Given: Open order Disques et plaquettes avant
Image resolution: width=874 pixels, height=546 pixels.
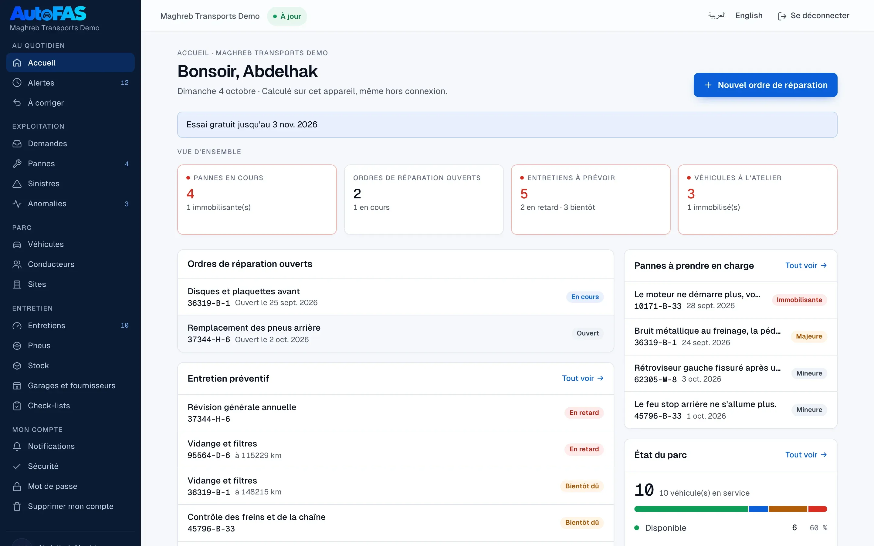Looking at the screenshot, I should pos(395,297).
